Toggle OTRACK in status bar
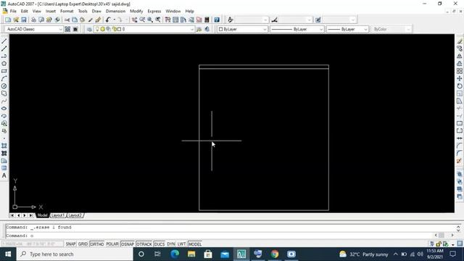The width and height of the screenshot is (464, 261). 144,244
